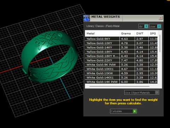Click the Library: Classic - (Fast)-Metal label
The height and width of the screenshot is (128, 170).
[103, 26]
